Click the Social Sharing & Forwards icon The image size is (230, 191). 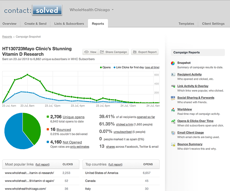[x=173, y=98]
